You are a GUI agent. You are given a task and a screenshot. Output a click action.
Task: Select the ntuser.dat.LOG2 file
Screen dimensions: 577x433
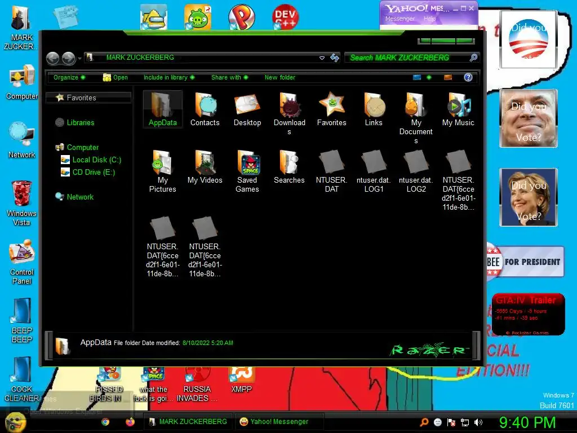pos(416,171)
